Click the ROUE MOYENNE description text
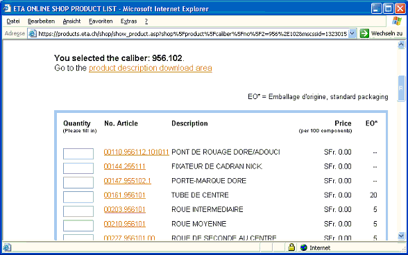The image size is (408, 255). pyautogui.click(x=198, y=224)
